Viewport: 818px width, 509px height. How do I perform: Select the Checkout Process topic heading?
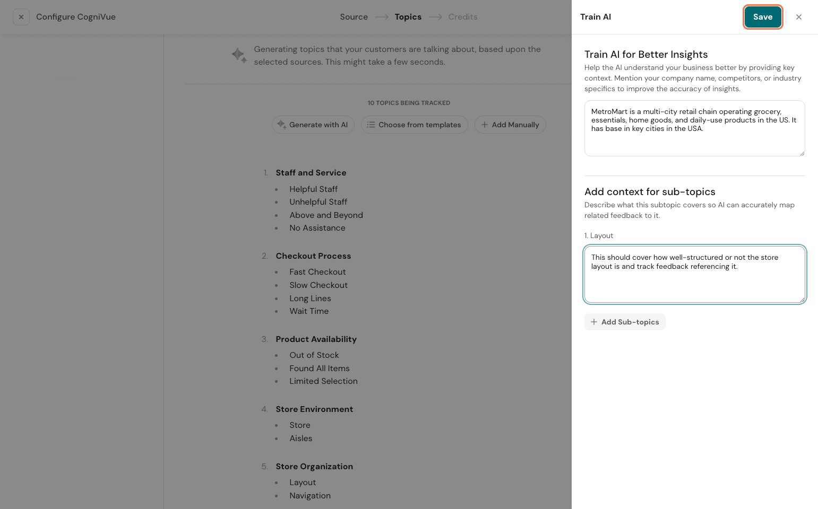(x=313, y=256)
